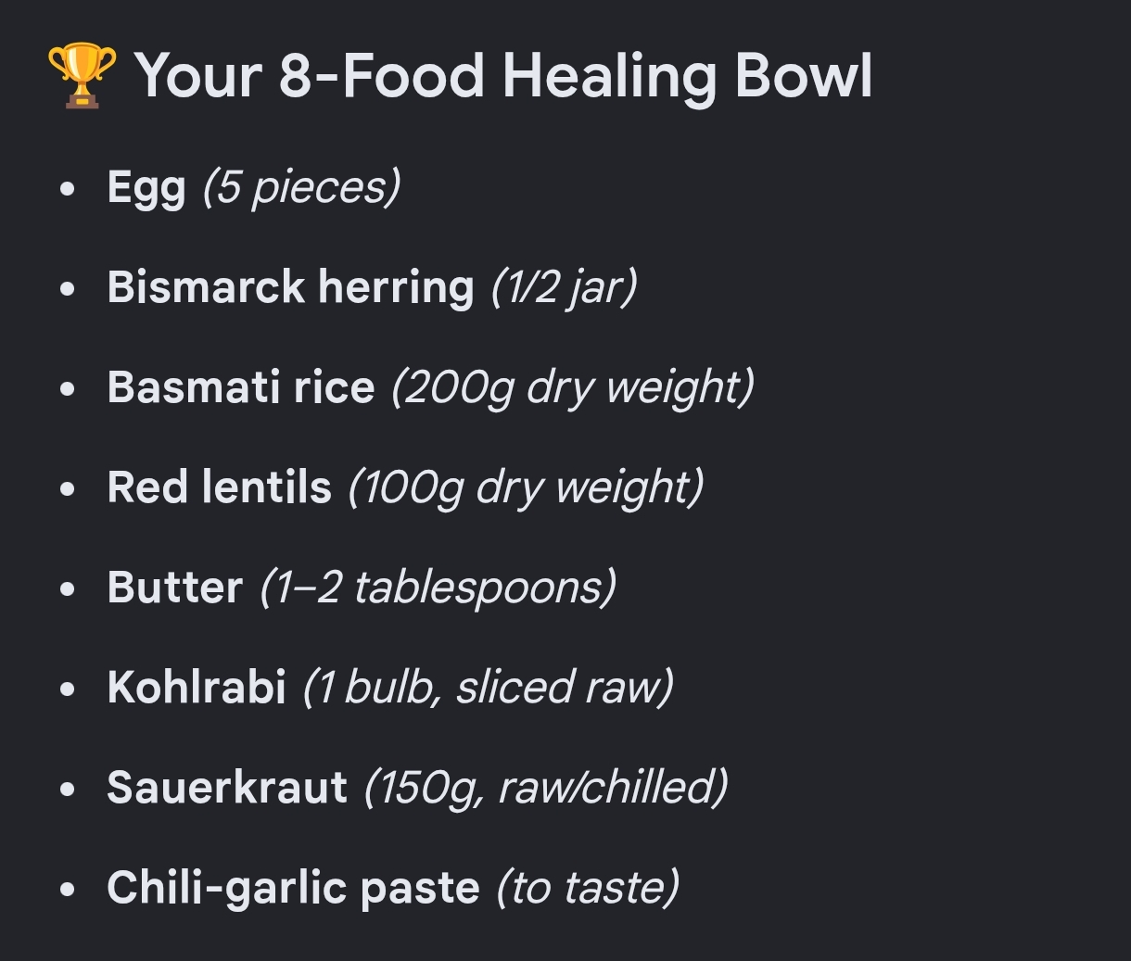Click the '(100g dry weight)' text
The width and height of the screenshot is (1131, 961).
tap(526, 488)
